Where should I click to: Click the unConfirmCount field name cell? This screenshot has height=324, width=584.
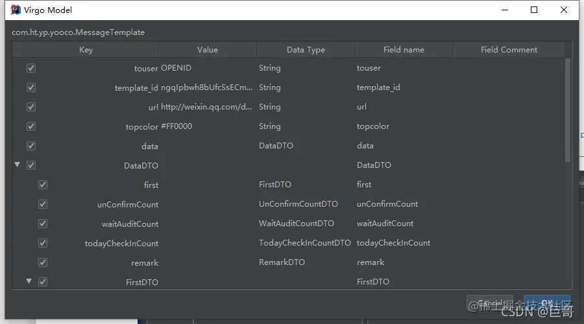[387, 204]
